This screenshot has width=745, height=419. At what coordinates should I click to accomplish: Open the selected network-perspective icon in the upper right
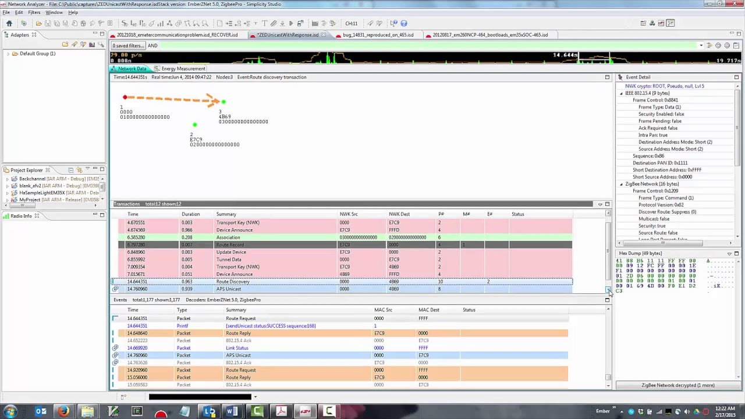point(670,23)
